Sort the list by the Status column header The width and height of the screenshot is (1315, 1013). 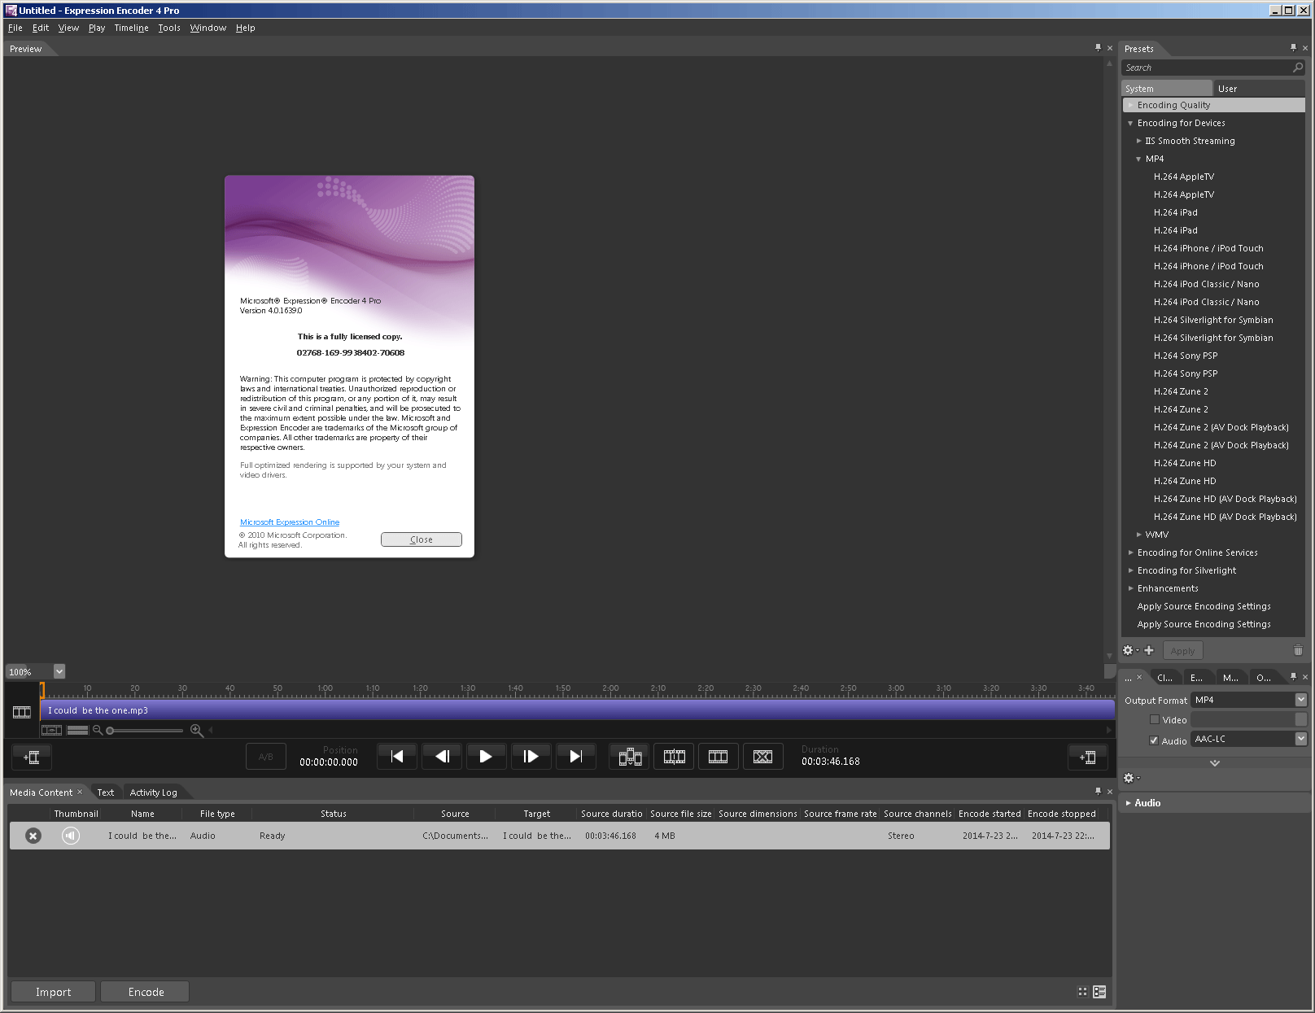point(333,814)
